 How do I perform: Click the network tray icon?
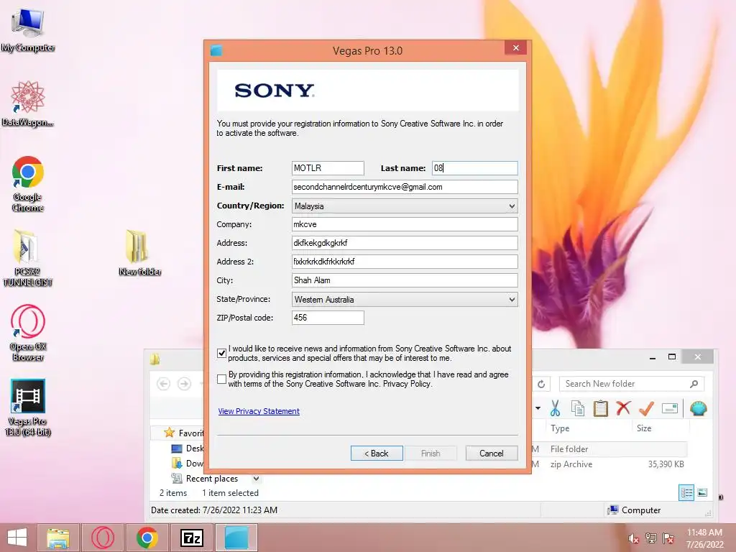pyautogui.click(x=651, y=538)
